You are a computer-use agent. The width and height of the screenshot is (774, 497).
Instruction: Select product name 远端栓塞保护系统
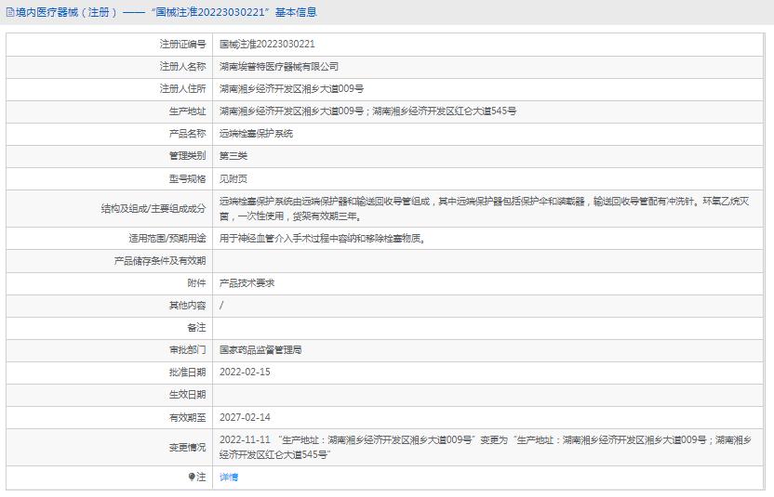(256, 134)
